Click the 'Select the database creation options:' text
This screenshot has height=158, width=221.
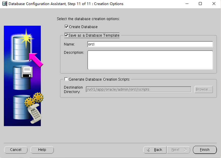[88, 19]
